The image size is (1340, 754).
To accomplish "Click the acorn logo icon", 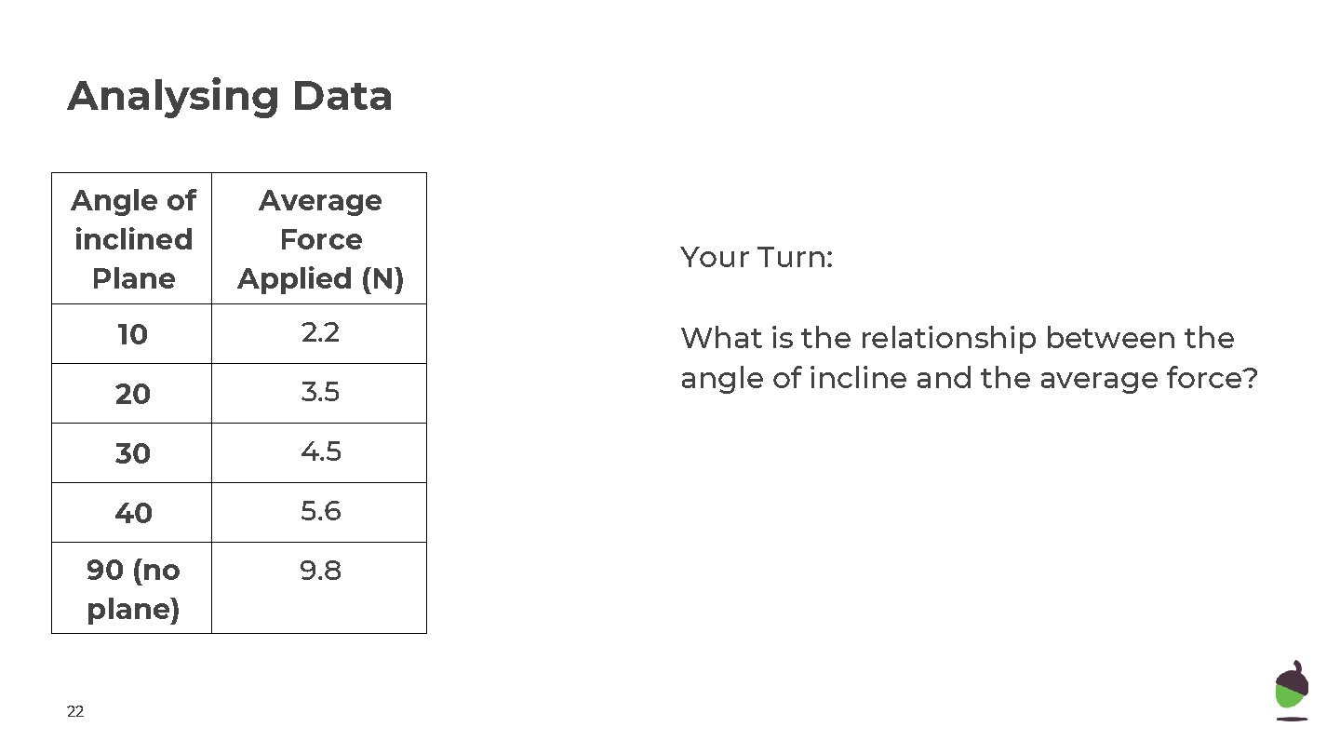I will coord(1291,690).
